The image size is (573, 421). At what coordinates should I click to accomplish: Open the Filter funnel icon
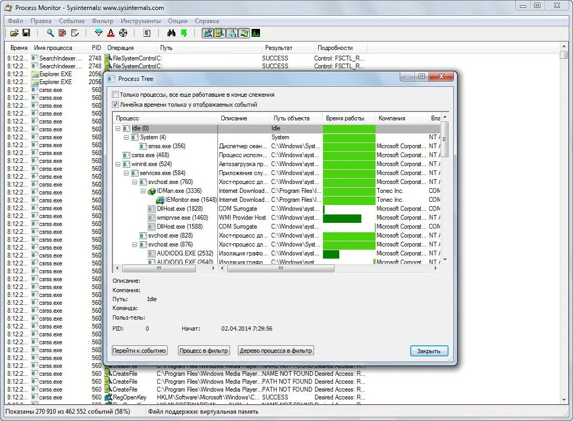[x=99, y=33]
